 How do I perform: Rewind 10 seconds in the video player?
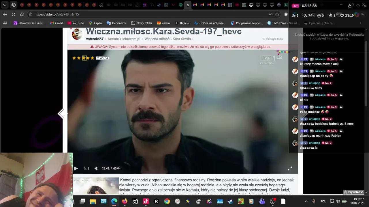point(86,168)
